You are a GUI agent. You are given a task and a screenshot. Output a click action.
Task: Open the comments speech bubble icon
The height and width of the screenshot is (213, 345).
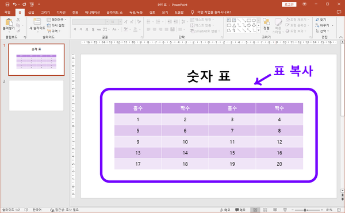pyautogui.click(x=339, y=12)
